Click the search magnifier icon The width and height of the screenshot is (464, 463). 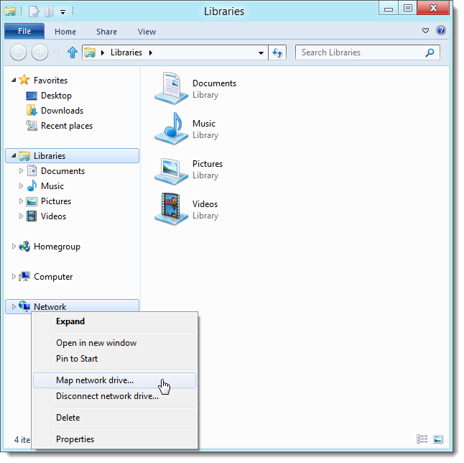tap(430, 52)
